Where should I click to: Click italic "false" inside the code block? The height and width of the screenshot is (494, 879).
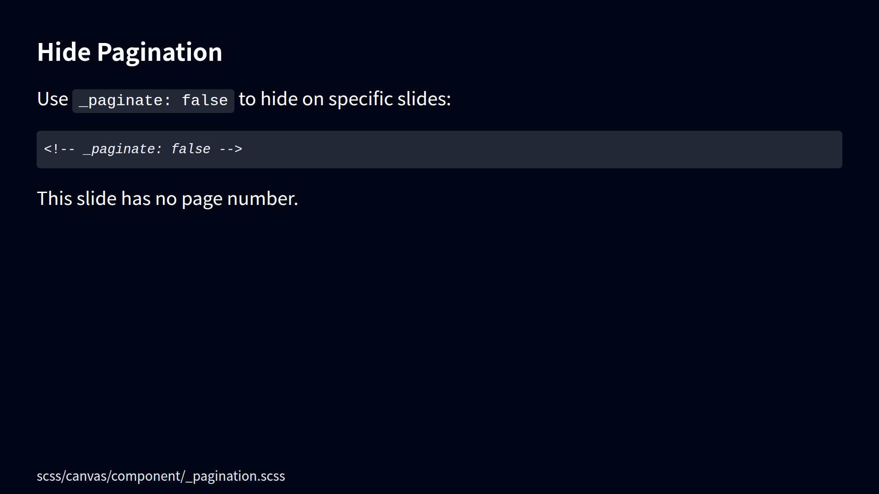[x=190, y=149]
